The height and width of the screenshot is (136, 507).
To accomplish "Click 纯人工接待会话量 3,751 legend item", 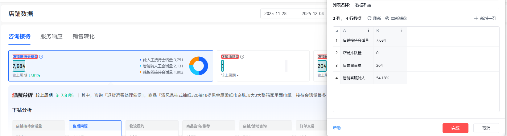I will [x=161, y=60].
